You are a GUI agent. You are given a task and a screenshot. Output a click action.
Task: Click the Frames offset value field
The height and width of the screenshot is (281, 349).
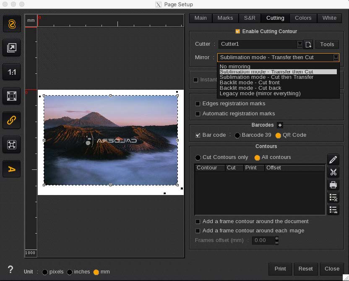click(263, 240)
